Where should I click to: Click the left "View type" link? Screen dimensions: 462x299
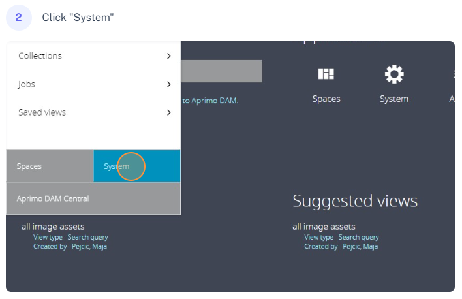48,237
